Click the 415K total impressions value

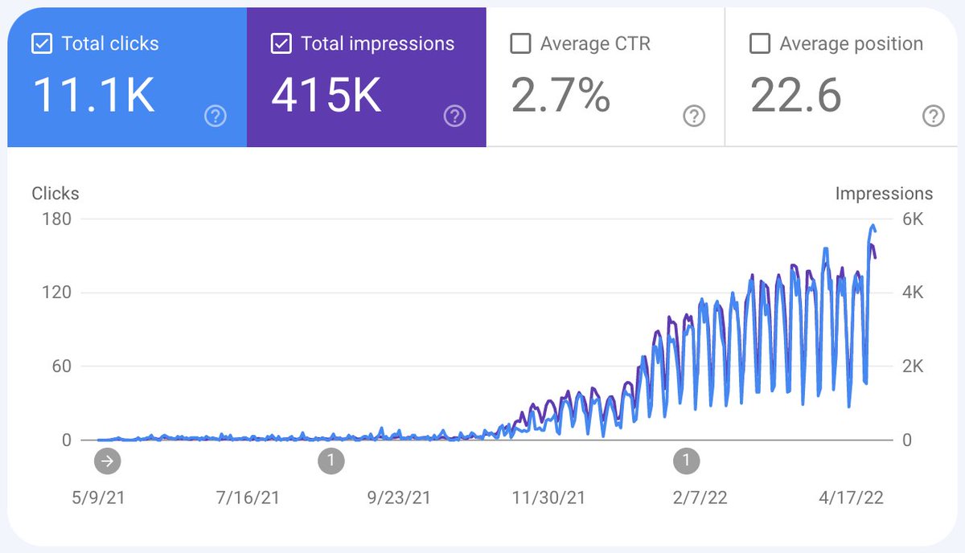coord(325,95)
